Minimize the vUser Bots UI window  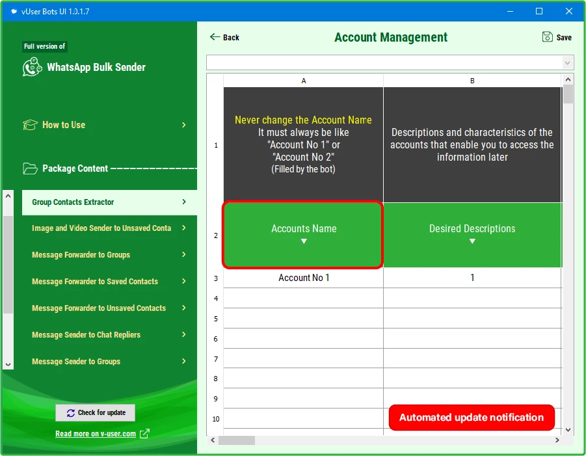coord(510,11)
